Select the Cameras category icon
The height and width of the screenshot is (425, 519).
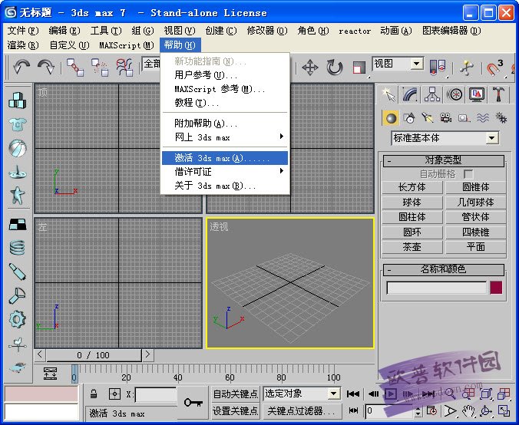pyautogui.click(x=446, y=118)
